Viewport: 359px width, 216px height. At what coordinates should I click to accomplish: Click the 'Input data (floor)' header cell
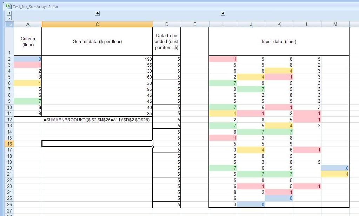pyautogui.click(x=279, y=42)
